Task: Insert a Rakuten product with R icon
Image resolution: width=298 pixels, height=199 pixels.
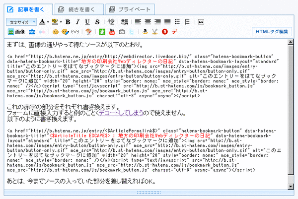Action: click(x=165, y=32)
